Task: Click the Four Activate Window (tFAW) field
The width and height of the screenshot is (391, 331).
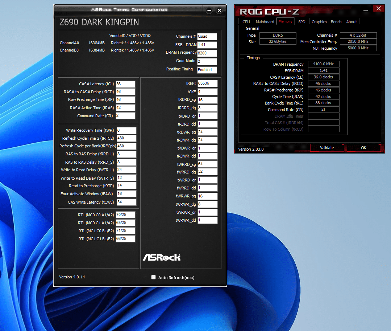Action: (126, 193)
